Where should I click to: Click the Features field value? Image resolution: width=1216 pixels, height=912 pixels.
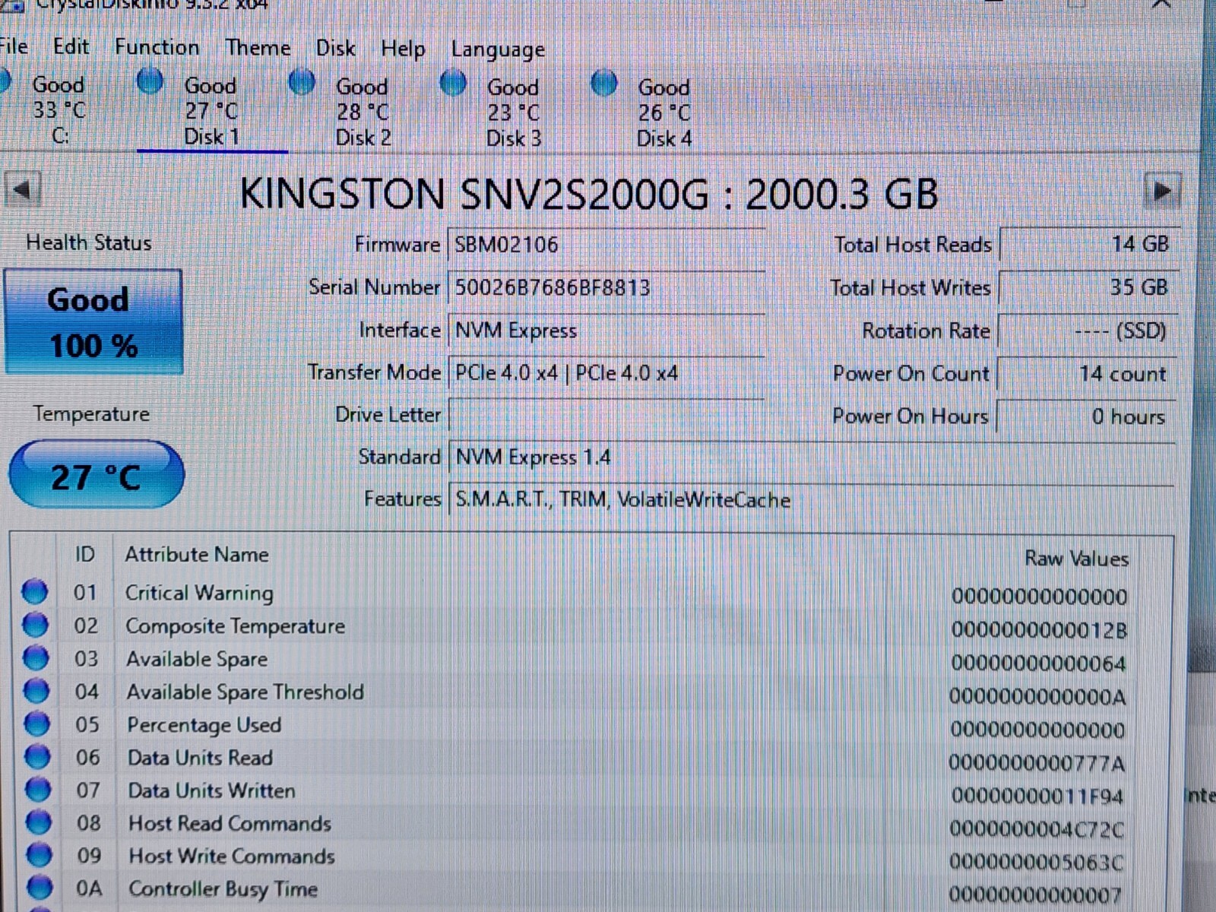811,499
